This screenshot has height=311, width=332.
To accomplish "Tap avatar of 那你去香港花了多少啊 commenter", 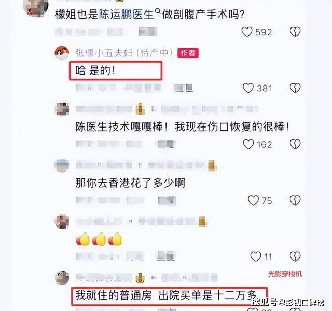I will pyautogui.click(x=62, y=165).
